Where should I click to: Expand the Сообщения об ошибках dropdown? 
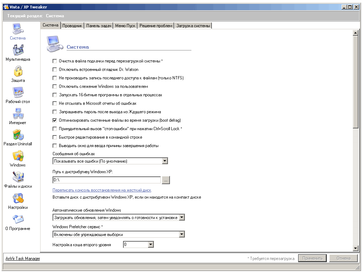165,161
